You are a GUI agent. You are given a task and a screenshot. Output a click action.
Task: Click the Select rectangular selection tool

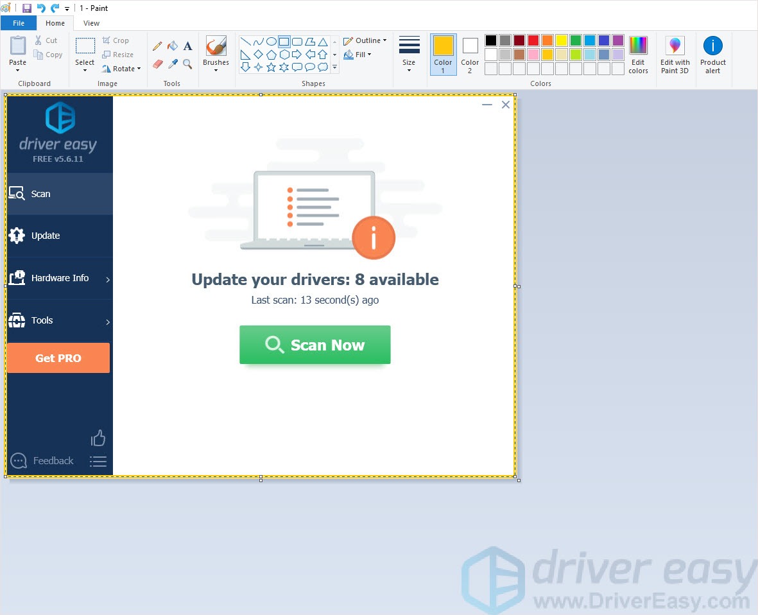tap(85, 46)
